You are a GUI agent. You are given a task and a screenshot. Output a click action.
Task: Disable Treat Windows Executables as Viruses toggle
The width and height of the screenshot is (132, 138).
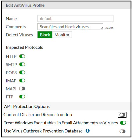[123, 123]
